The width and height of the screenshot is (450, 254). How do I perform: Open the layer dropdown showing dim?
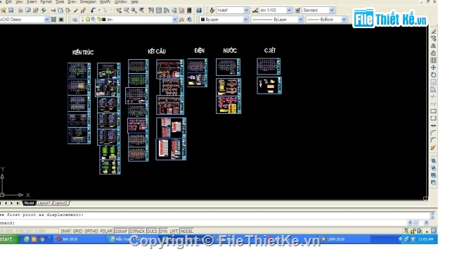click(128, 20)
